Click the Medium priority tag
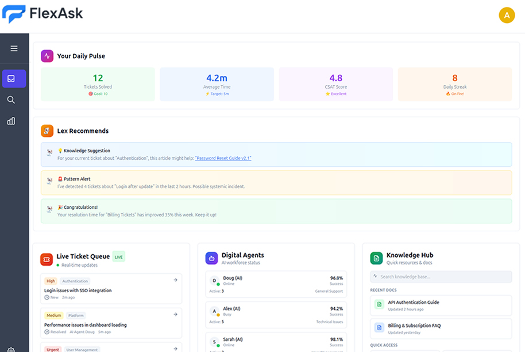The height and width of the screenshot is (352, 525). pos(53,315)
